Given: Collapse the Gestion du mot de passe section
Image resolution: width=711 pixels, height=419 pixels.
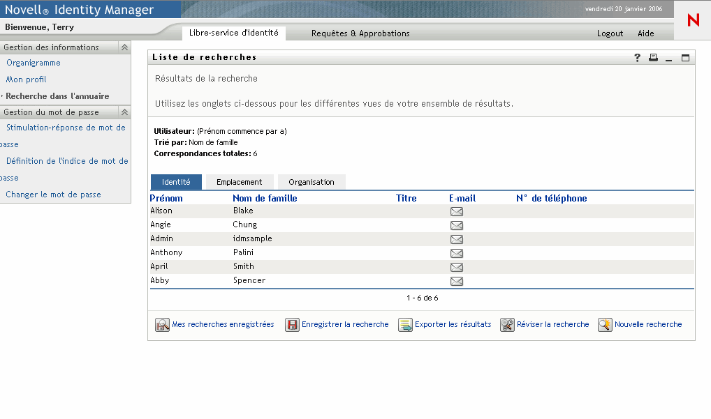Looking at the screenshot, I should [124, 112].
